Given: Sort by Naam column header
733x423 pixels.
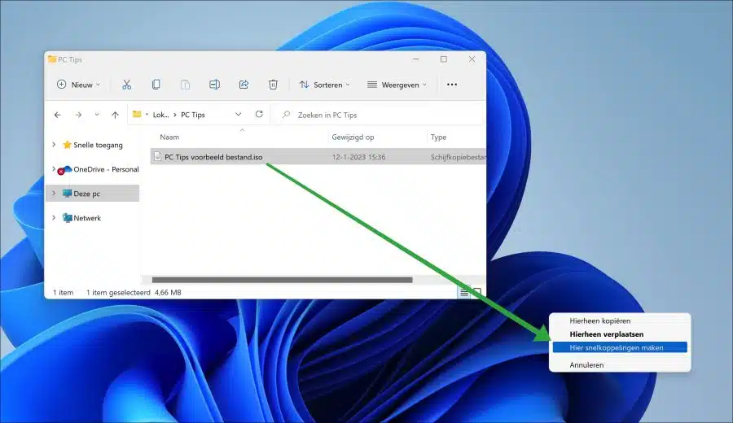Looking at the screenshot, I should point(169,137).
